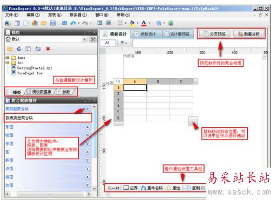Select the 模板 tab in left panel

(x=15, y=92)
